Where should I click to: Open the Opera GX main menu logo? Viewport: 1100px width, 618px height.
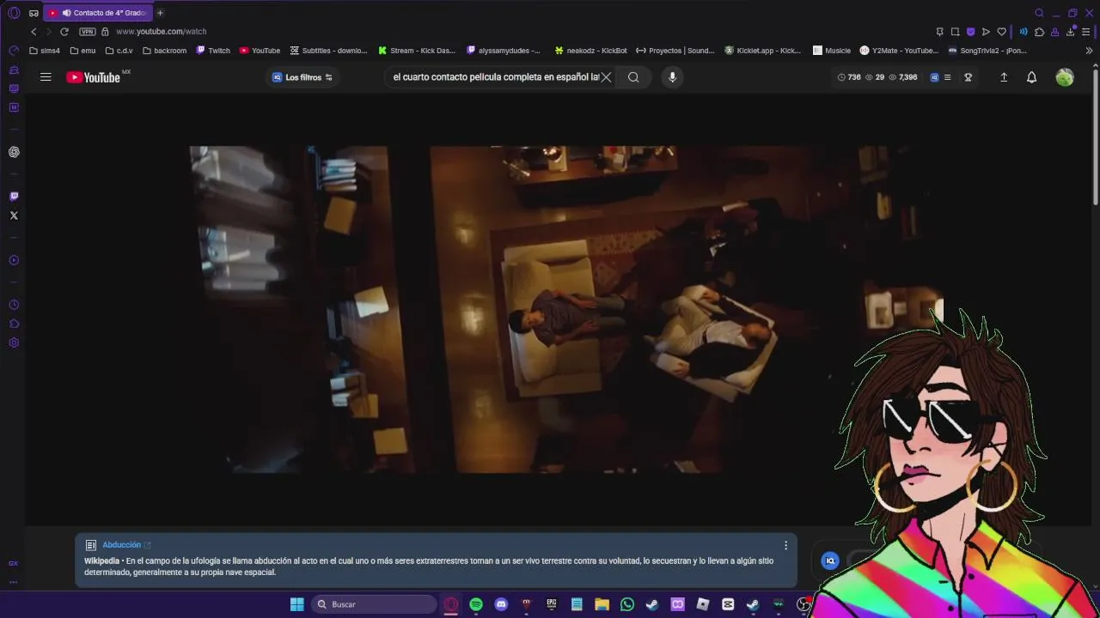[x=14, y=13]
